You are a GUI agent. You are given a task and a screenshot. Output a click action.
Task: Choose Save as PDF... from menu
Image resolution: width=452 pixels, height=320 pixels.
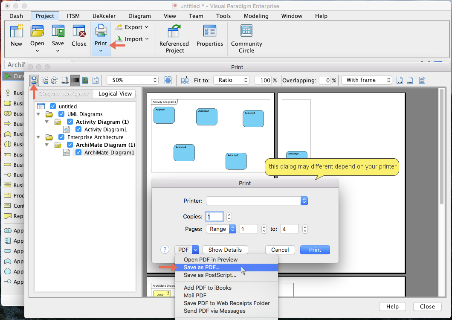226,267
